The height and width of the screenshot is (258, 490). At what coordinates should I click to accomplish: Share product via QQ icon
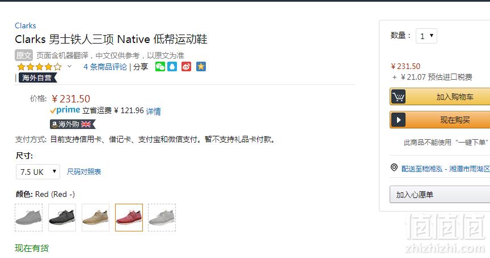click(x=172, y=67)
